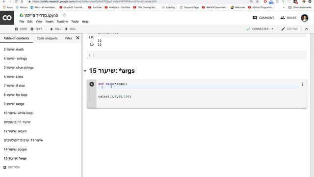The image size is (314, 177).
Task: Go to lesson 8 for loop
Action: 15,95
